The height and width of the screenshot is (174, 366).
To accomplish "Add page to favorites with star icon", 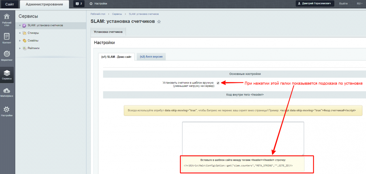I will (x=159, y=22).
